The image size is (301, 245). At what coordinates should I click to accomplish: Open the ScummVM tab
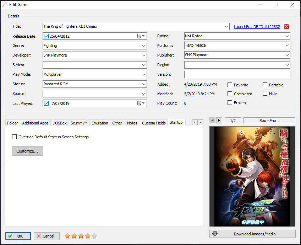[x=79, y=123]
